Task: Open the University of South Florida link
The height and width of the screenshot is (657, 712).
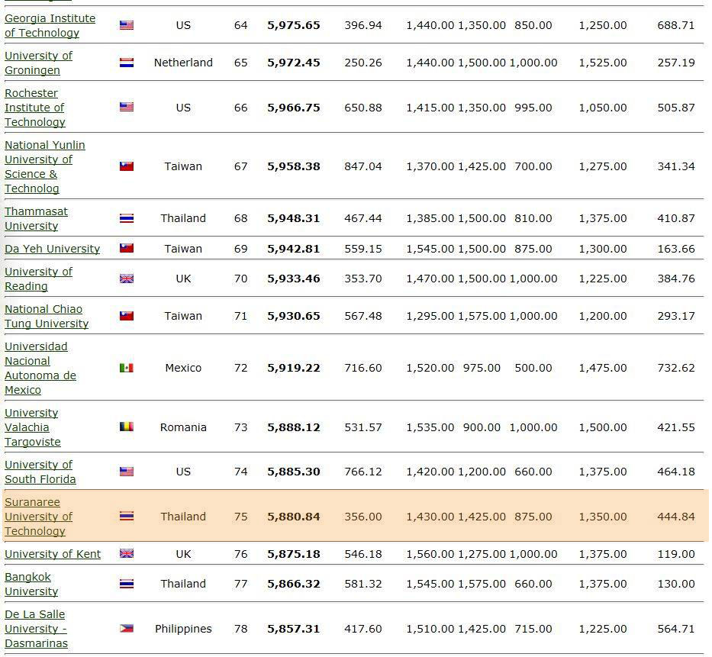Action: point(40,472)
